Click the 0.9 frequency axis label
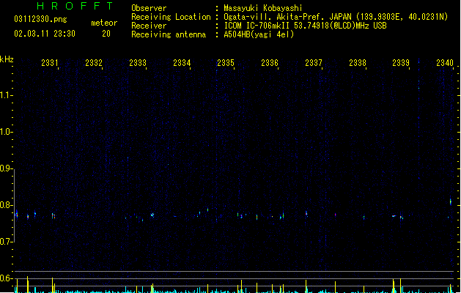 [x=6, y=168]
